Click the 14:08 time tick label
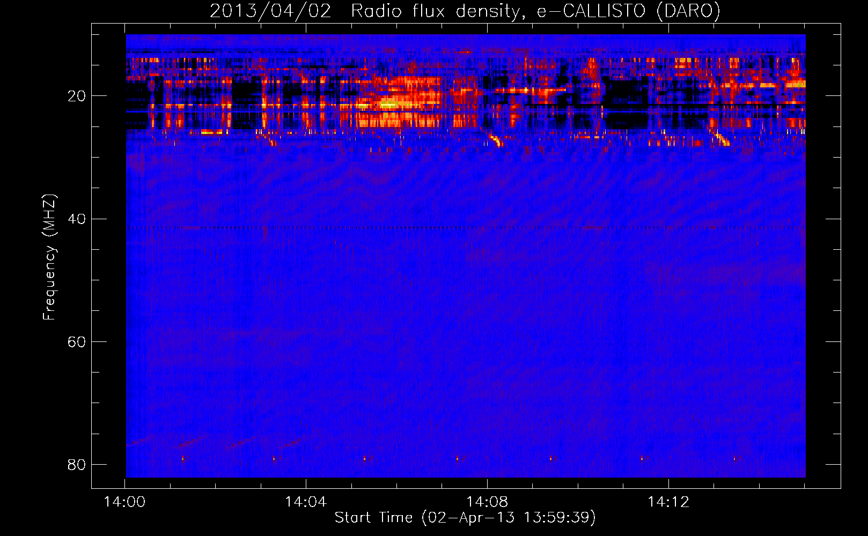 487,502
